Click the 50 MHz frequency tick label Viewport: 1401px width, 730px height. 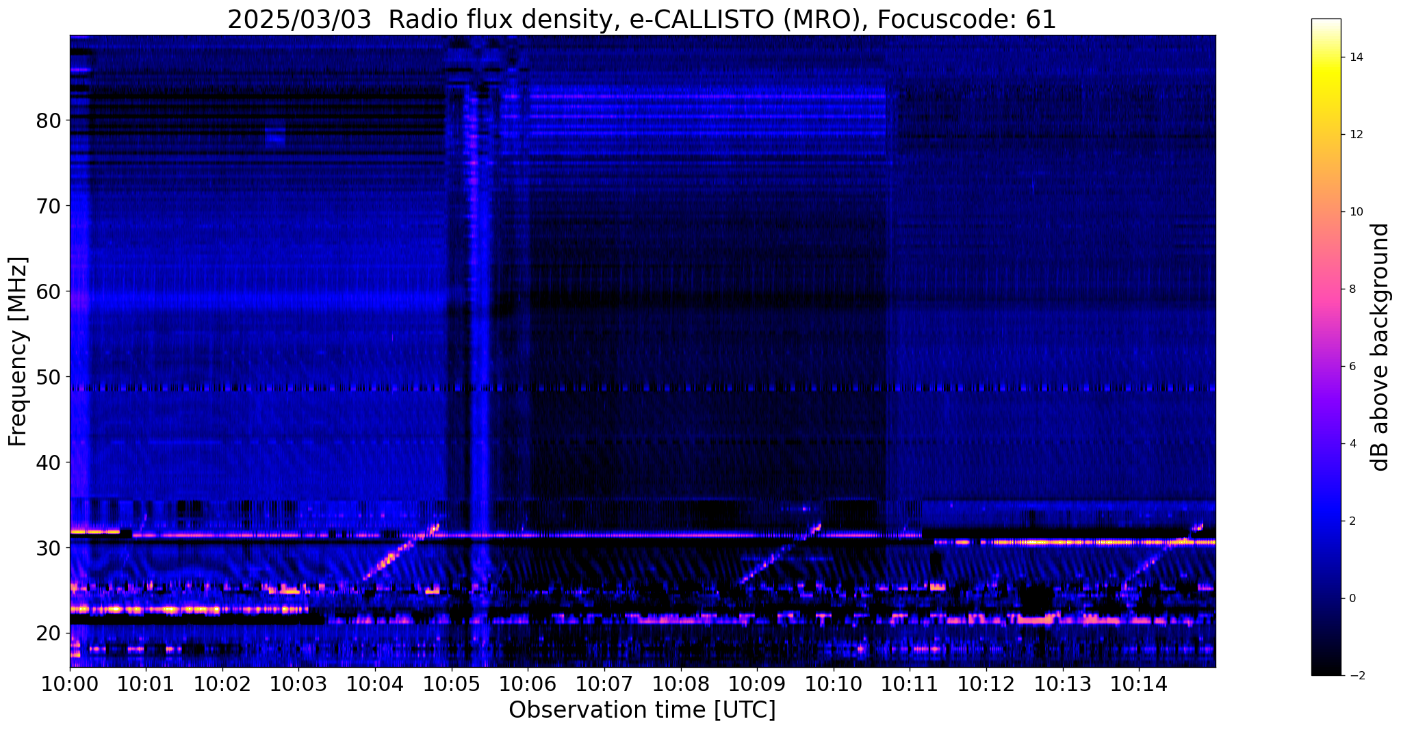49,377
